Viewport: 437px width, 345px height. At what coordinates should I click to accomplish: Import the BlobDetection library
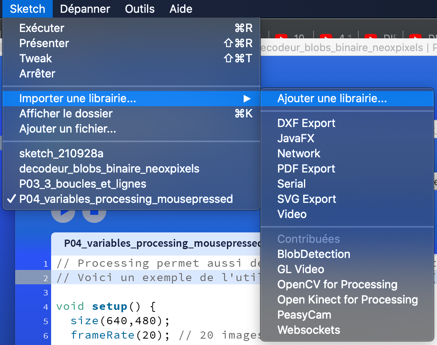pos(314,254)
